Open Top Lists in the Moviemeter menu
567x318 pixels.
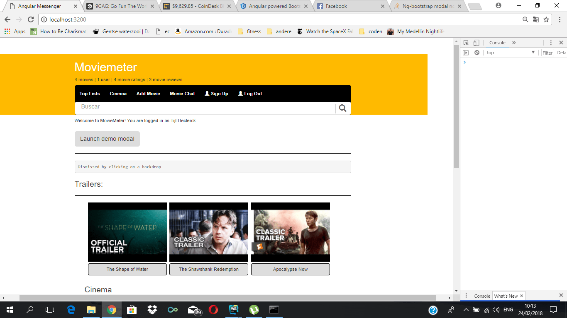point(90,94)
